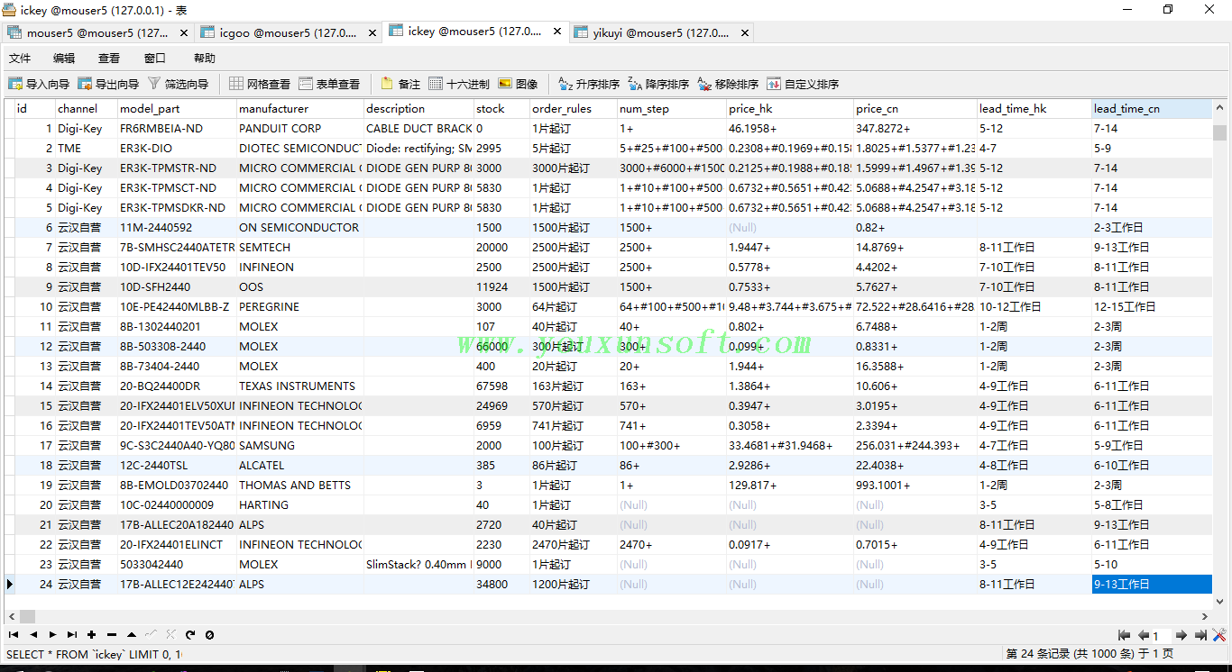
Task: Open the 筛选向导 filter wizard
Action: [178, 84]
